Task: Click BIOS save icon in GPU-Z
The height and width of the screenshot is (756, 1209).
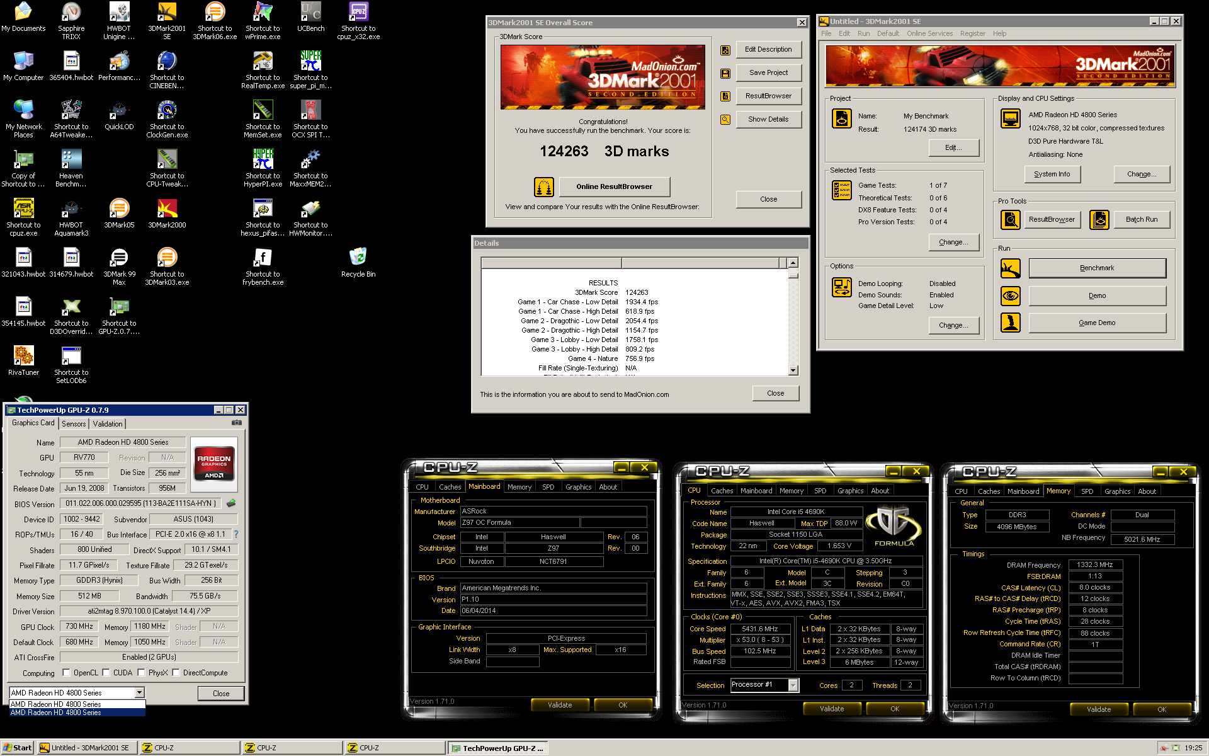Action: coord(231,503)
